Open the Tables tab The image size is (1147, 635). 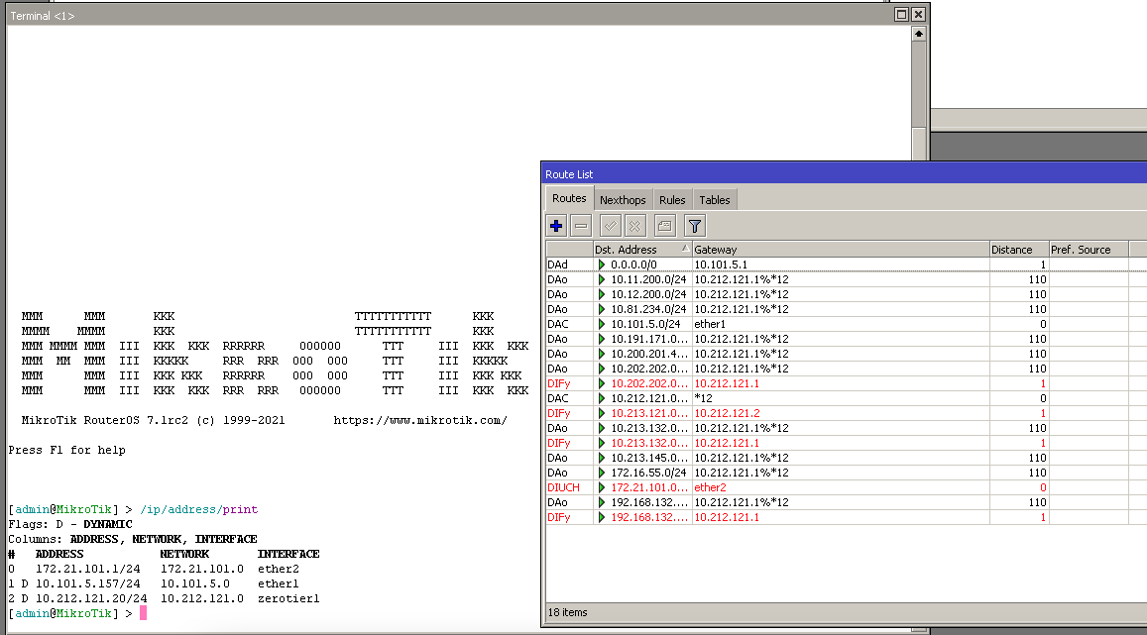pyautogui.click(x=714, y=199)
